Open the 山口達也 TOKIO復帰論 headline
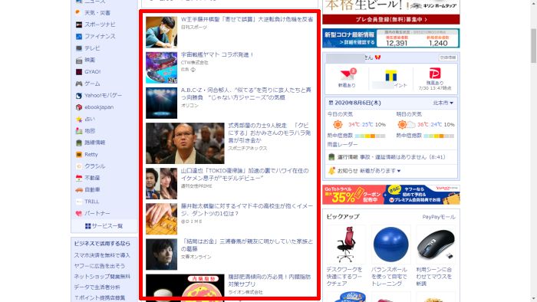Viewport: 537px width, 302px height. point(245,175)
